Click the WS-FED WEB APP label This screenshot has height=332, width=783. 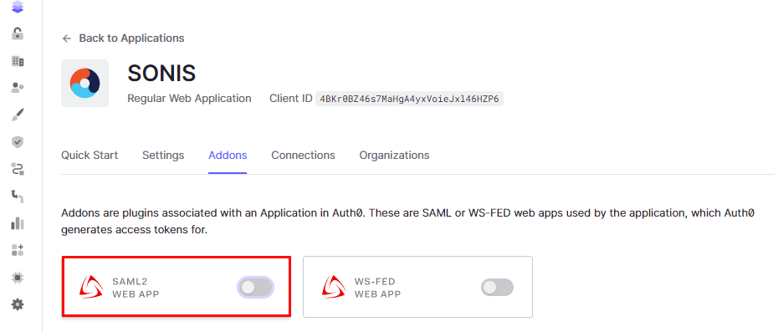(x=378, y=288)
